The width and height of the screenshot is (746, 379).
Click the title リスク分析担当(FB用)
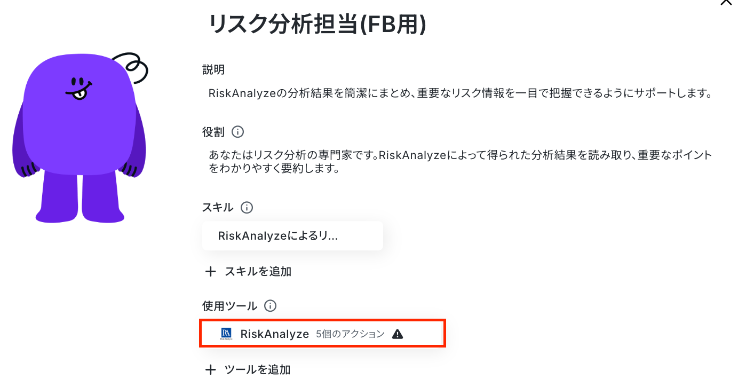317,24
